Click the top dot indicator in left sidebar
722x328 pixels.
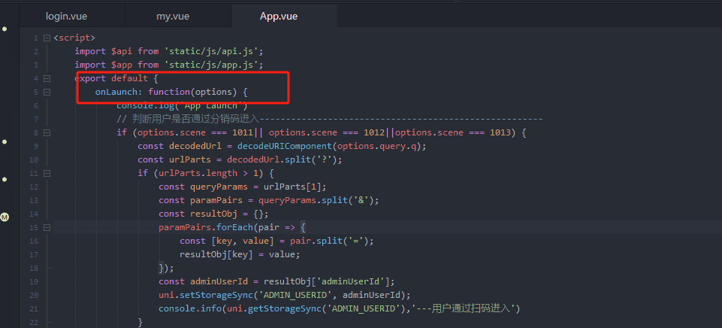point(5,29)
